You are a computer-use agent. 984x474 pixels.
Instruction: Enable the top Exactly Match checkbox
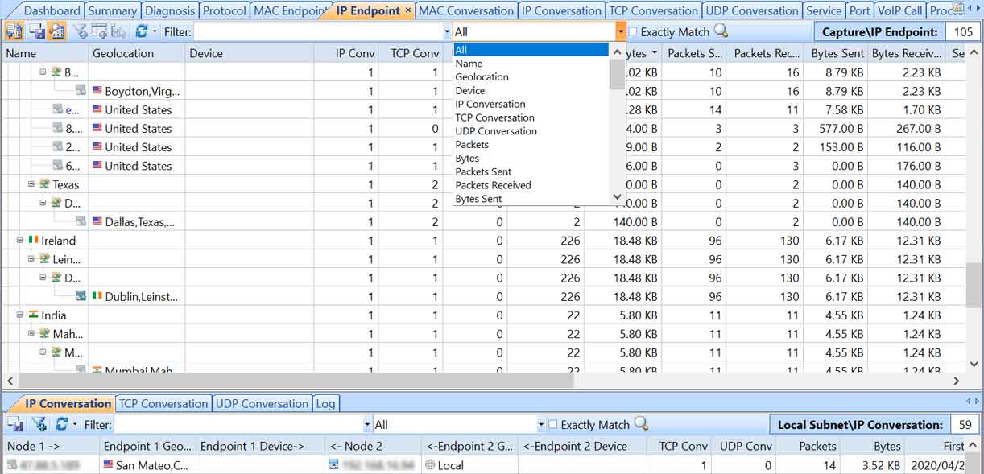633,32
